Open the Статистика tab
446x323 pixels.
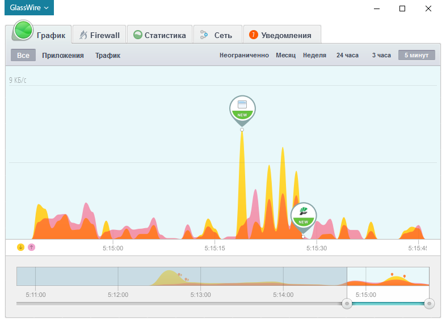coord(159,35)
